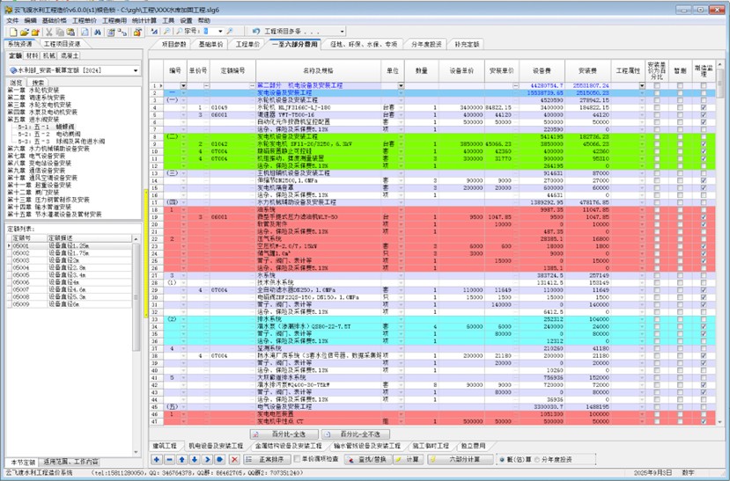Click the red X delete icon
Screen dimensions: 730x481
click(234, 459)
